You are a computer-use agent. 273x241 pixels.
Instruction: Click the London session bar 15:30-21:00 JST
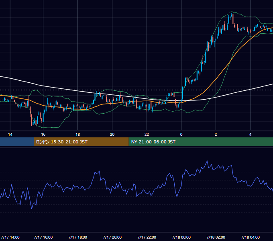[x=81, y=142]
